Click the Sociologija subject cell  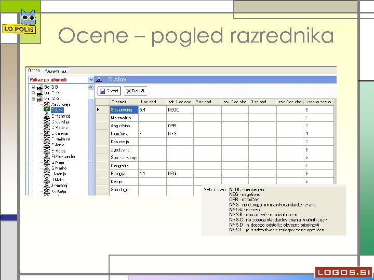click(x=124, y=190)
